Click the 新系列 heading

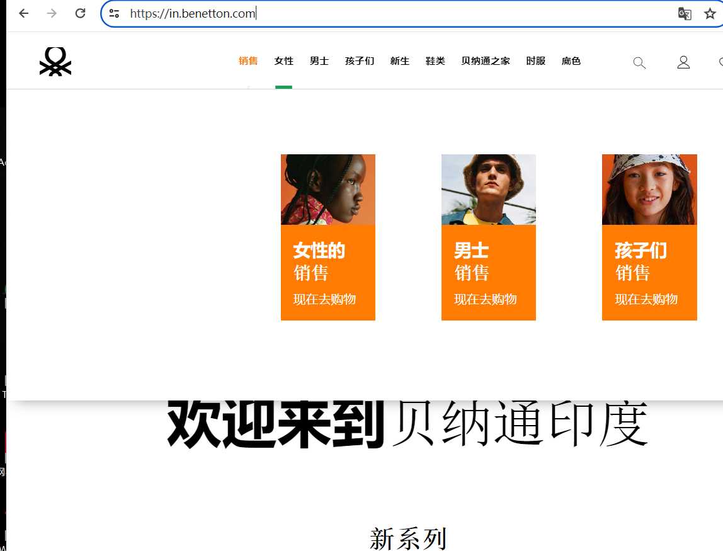pos(408,538)
